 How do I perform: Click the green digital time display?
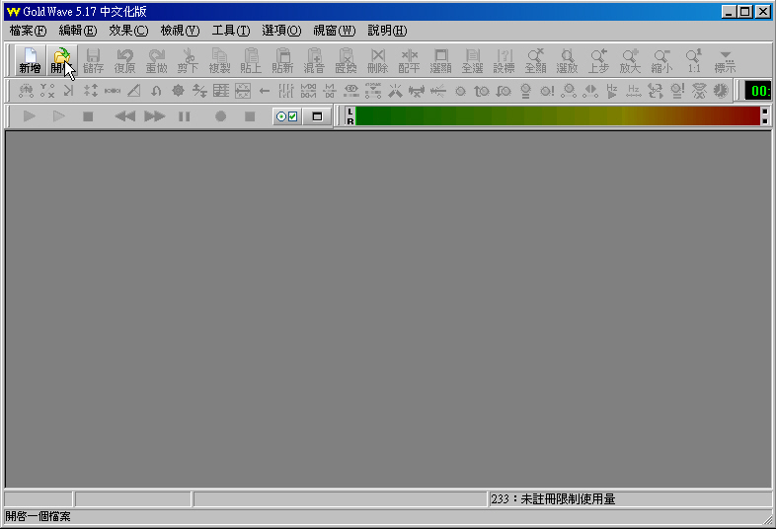(759, 91)
